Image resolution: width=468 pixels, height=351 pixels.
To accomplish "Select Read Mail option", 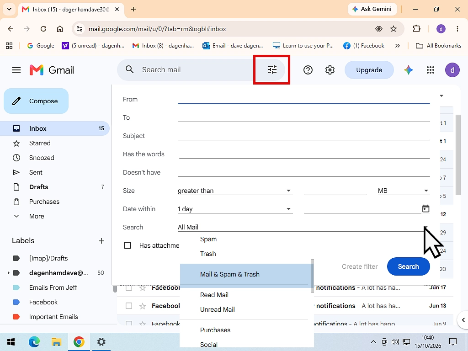I will pyautogui.click(x=214, y=295).
